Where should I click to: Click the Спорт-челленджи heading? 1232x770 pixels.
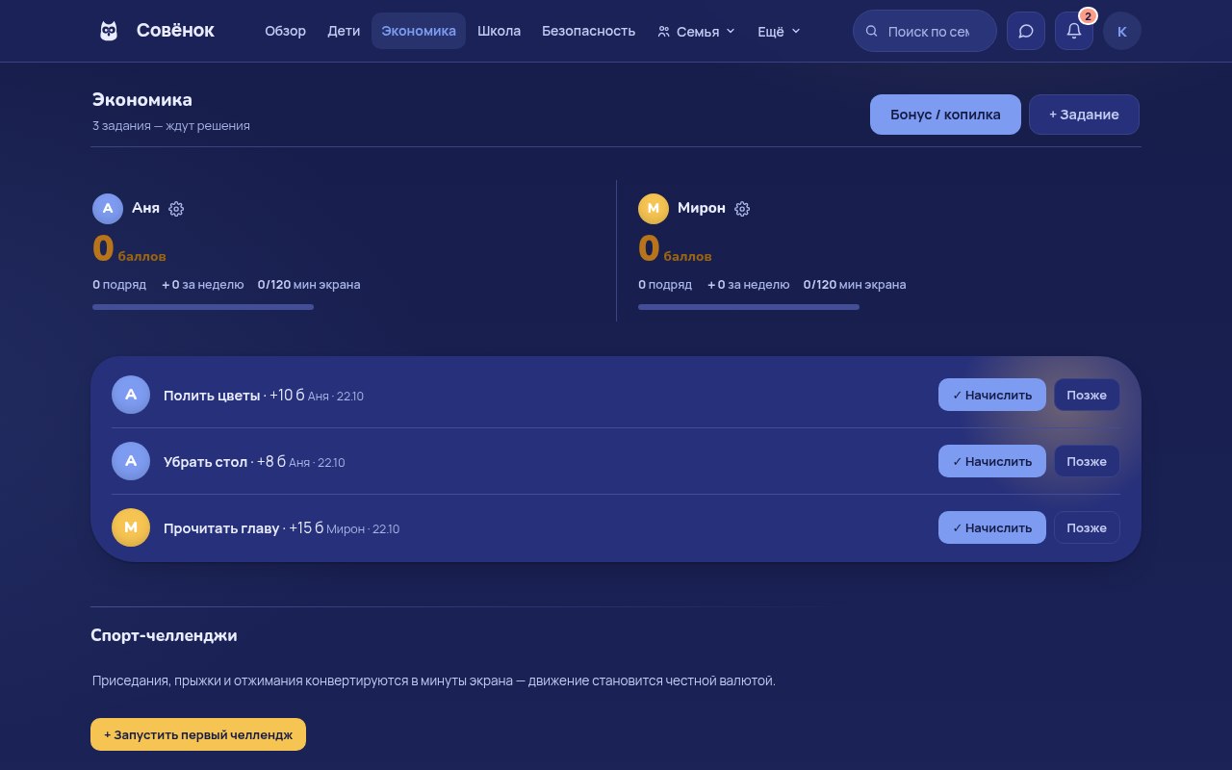(164, 635)
